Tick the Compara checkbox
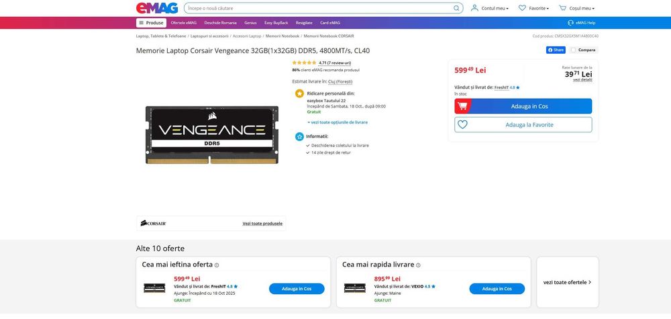The height and width of the screenshot is (319, 671). (573, 50)
